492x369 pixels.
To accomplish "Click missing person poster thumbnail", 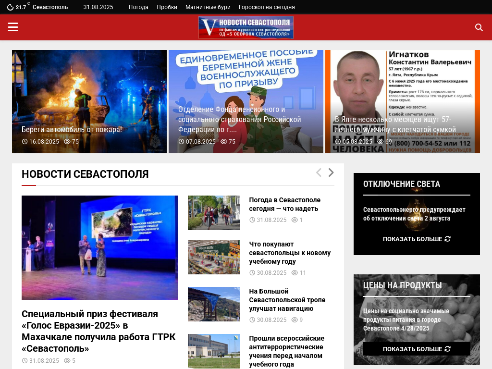I will coord(403,102).
